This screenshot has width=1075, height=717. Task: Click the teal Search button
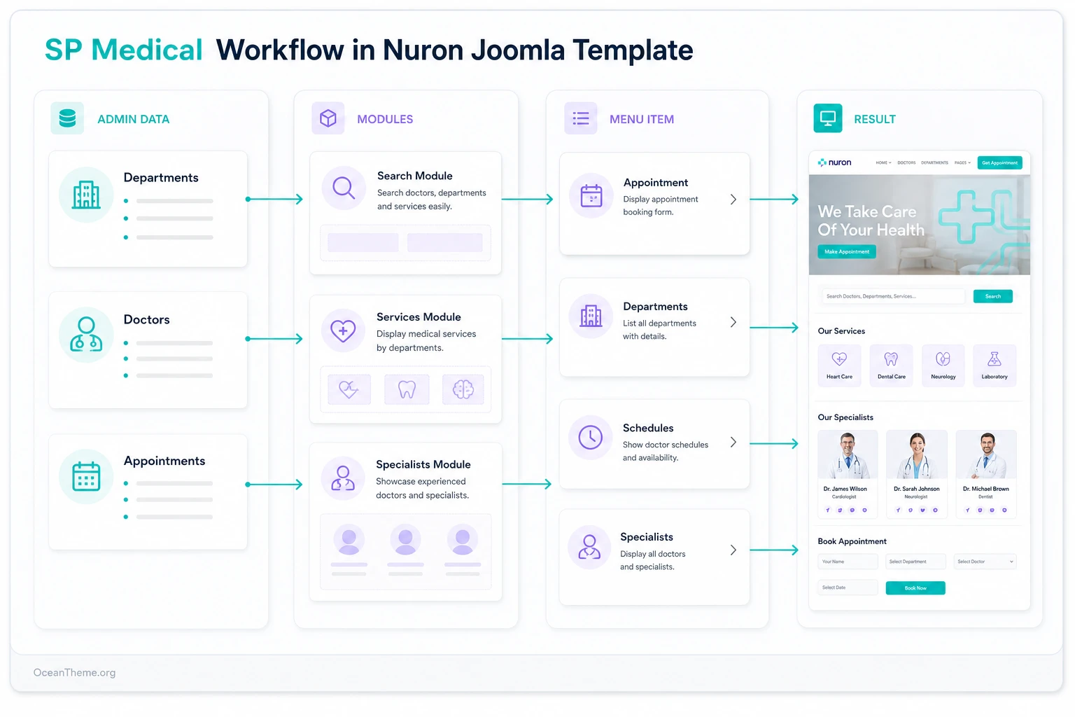tap(992, 296)
